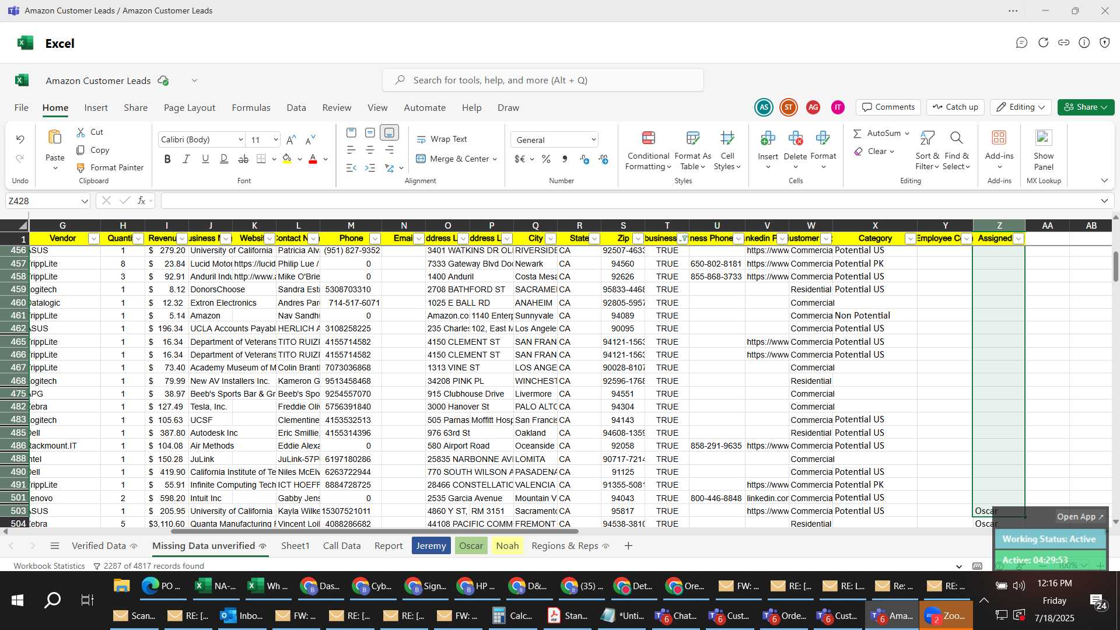Click the Paste clipboard icon
This screenshot has height=630, width=1120.
click(55, 138)
